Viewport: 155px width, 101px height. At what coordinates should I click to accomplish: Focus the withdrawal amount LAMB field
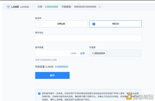[x=61, y=53]
